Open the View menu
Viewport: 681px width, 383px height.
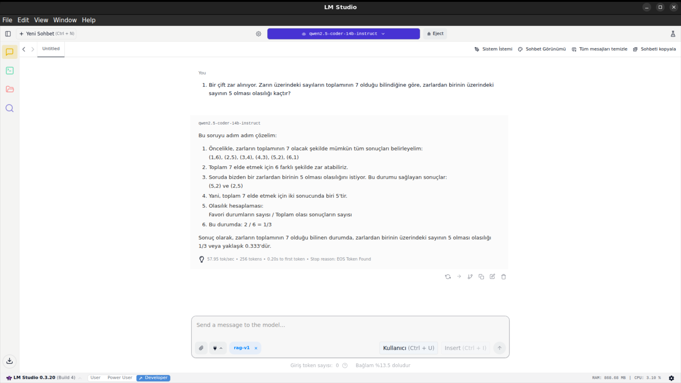41,20
